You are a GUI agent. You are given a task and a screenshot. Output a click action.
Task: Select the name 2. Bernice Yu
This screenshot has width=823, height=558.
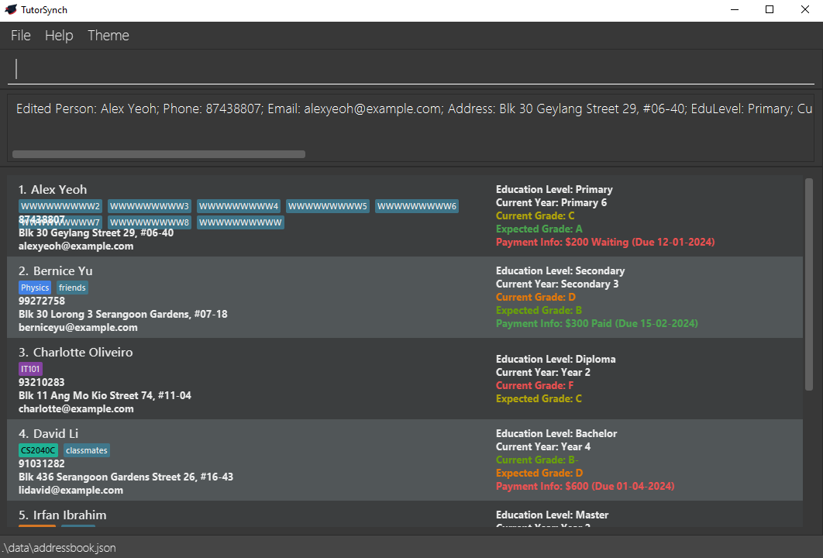pyautogui.click(x=55, y=271)
